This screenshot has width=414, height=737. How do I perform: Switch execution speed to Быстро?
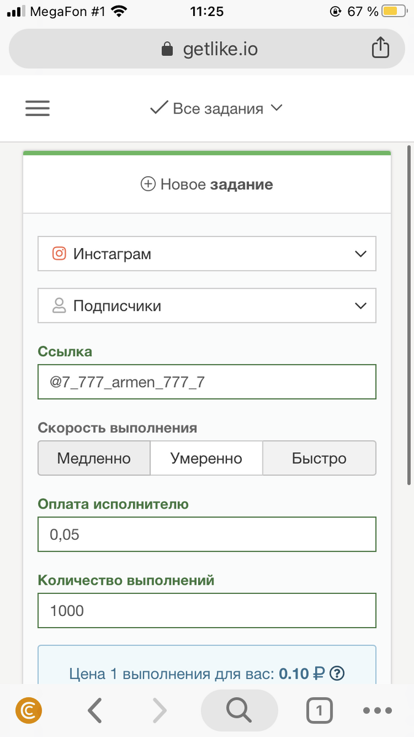coord(319,458)
